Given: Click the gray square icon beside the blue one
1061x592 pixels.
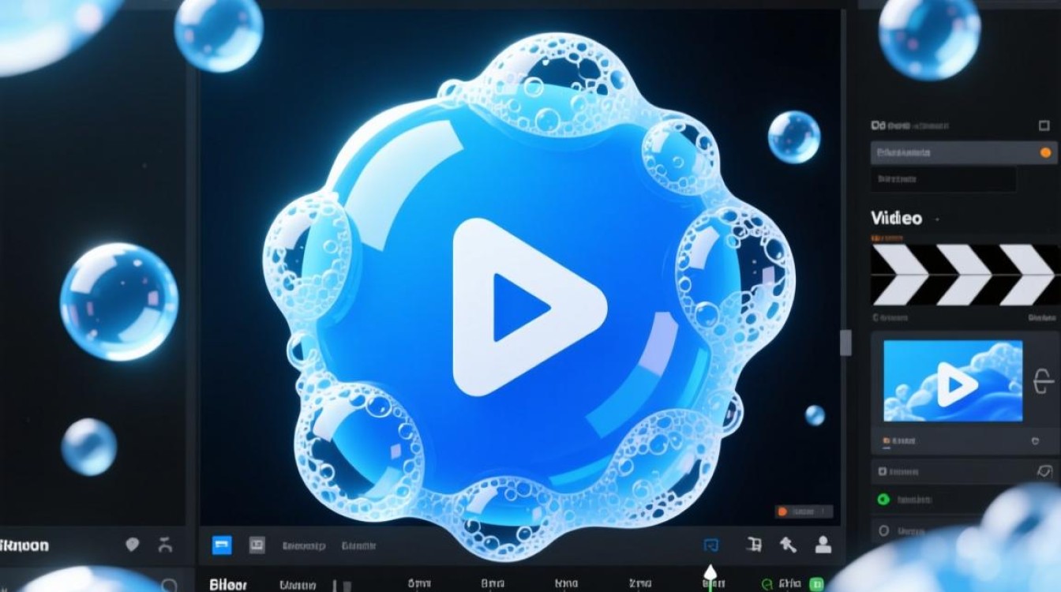Looking at the screenshot, I should click(257, 545).
